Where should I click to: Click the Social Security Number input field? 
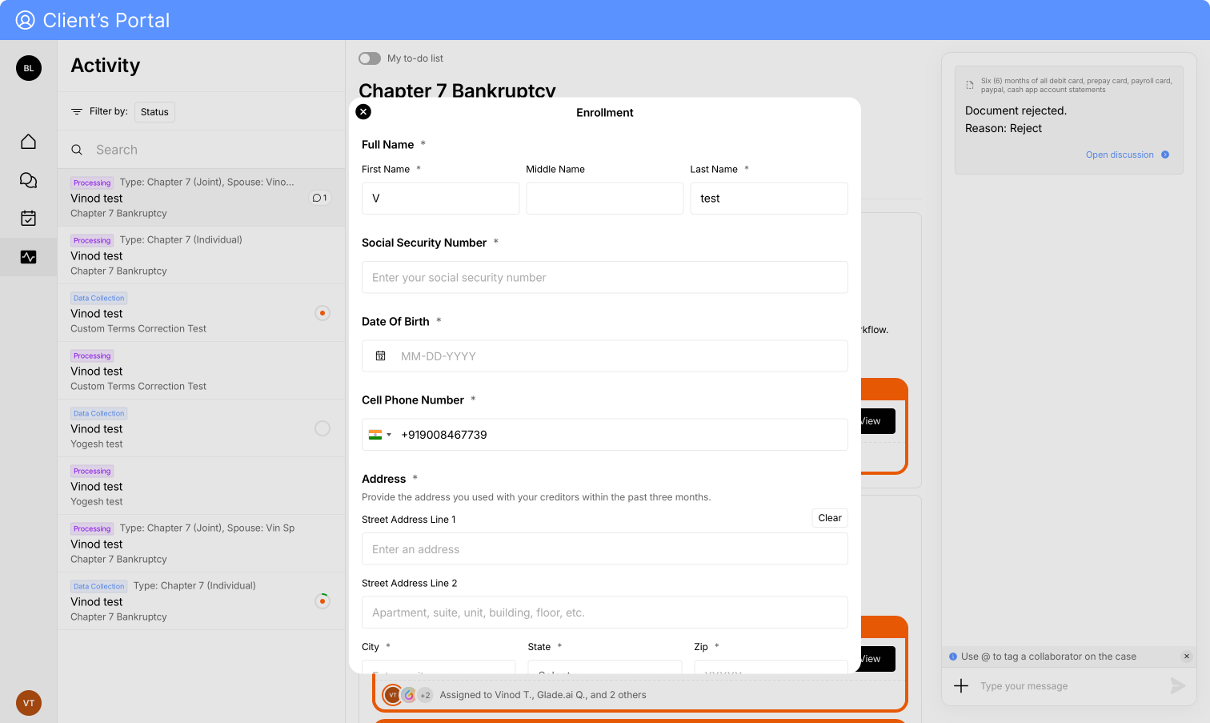[604, 278]
